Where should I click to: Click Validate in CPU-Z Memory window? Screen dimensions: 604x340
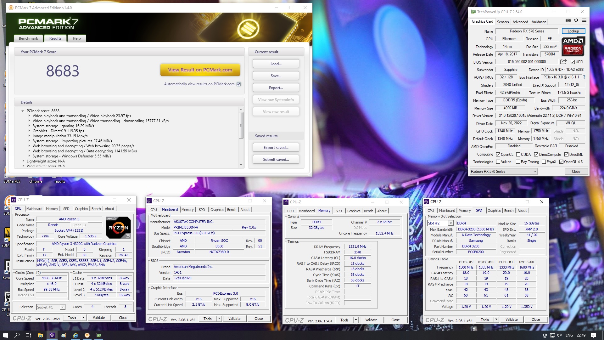coord(371,320)
